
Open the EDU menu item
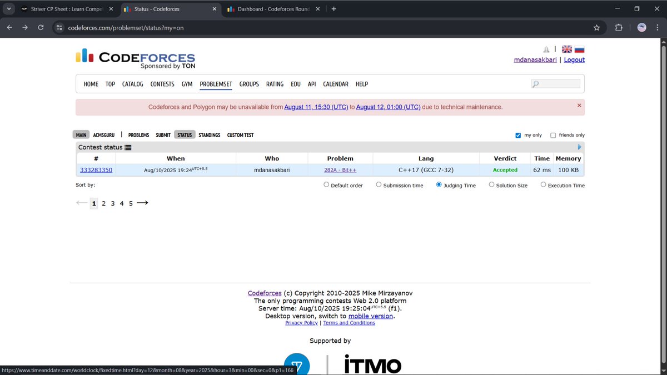tap(295, 84)
